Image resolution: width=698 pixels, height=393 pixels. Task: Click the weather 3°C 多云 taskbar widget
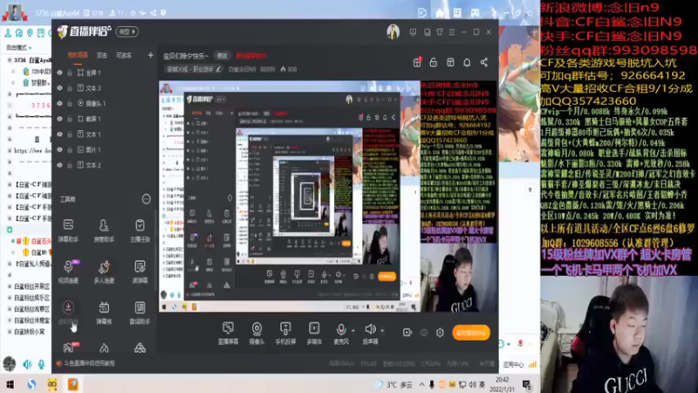[395, 384]
